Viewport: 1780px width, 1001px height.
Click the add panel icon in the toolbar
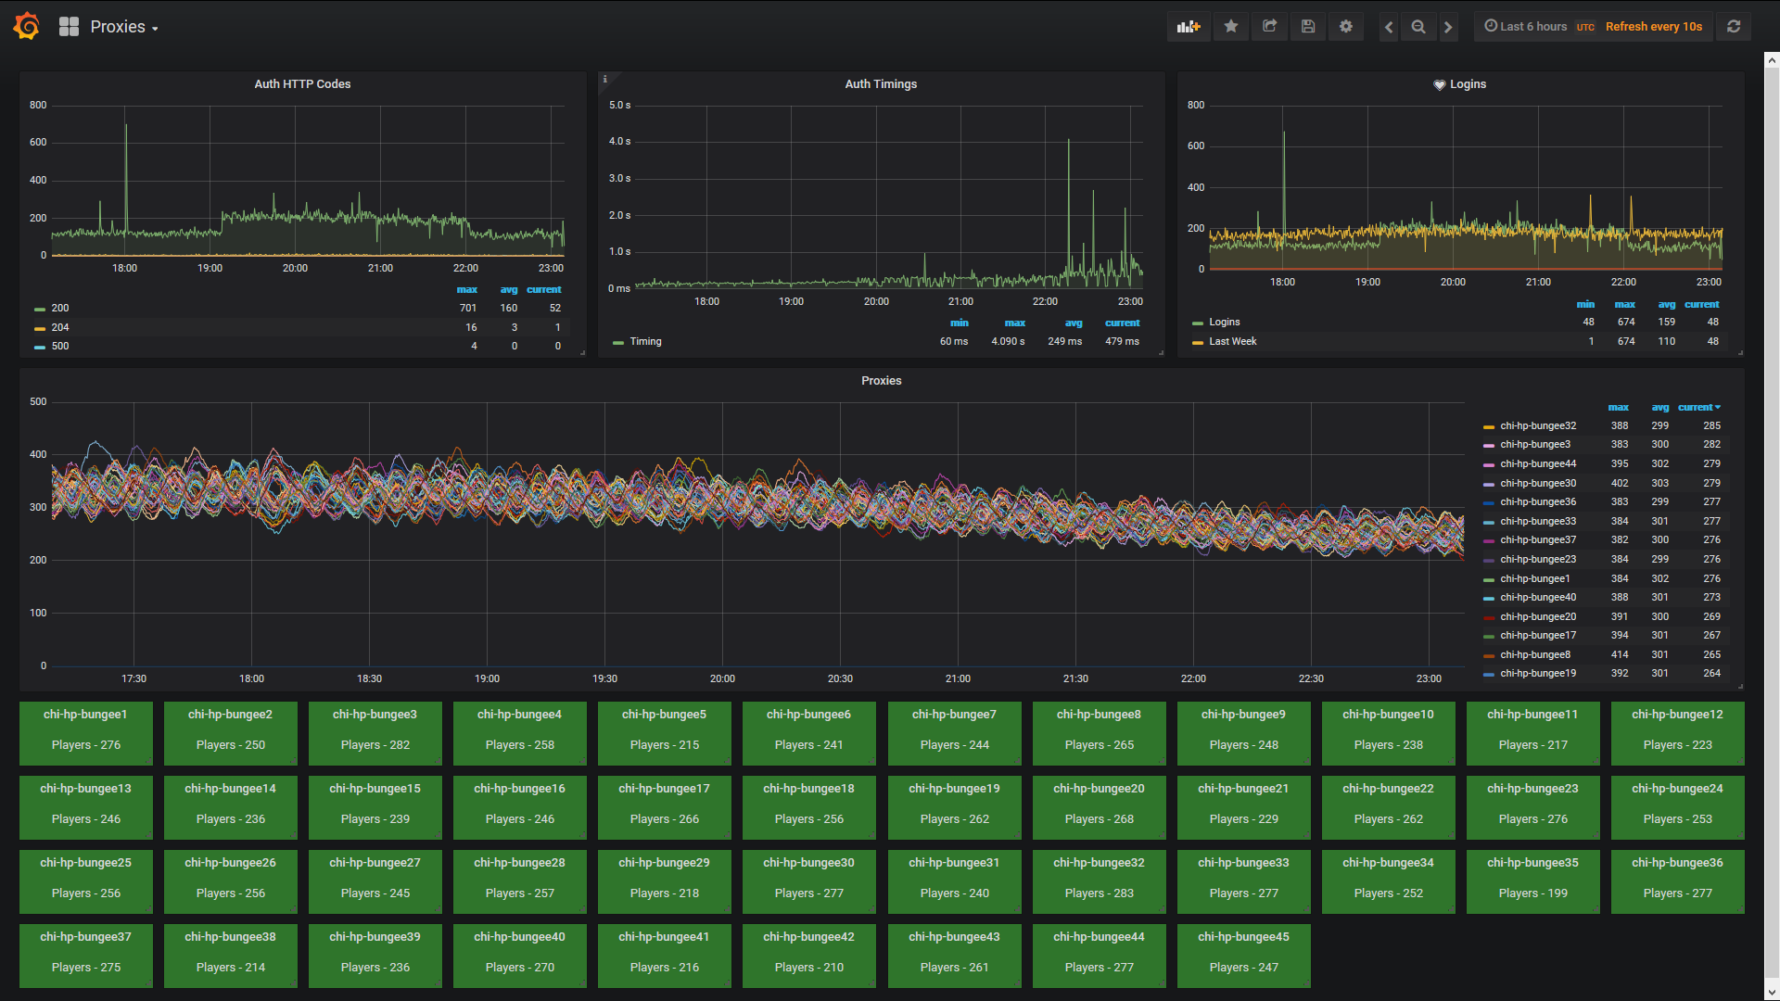click(1189, 26)
